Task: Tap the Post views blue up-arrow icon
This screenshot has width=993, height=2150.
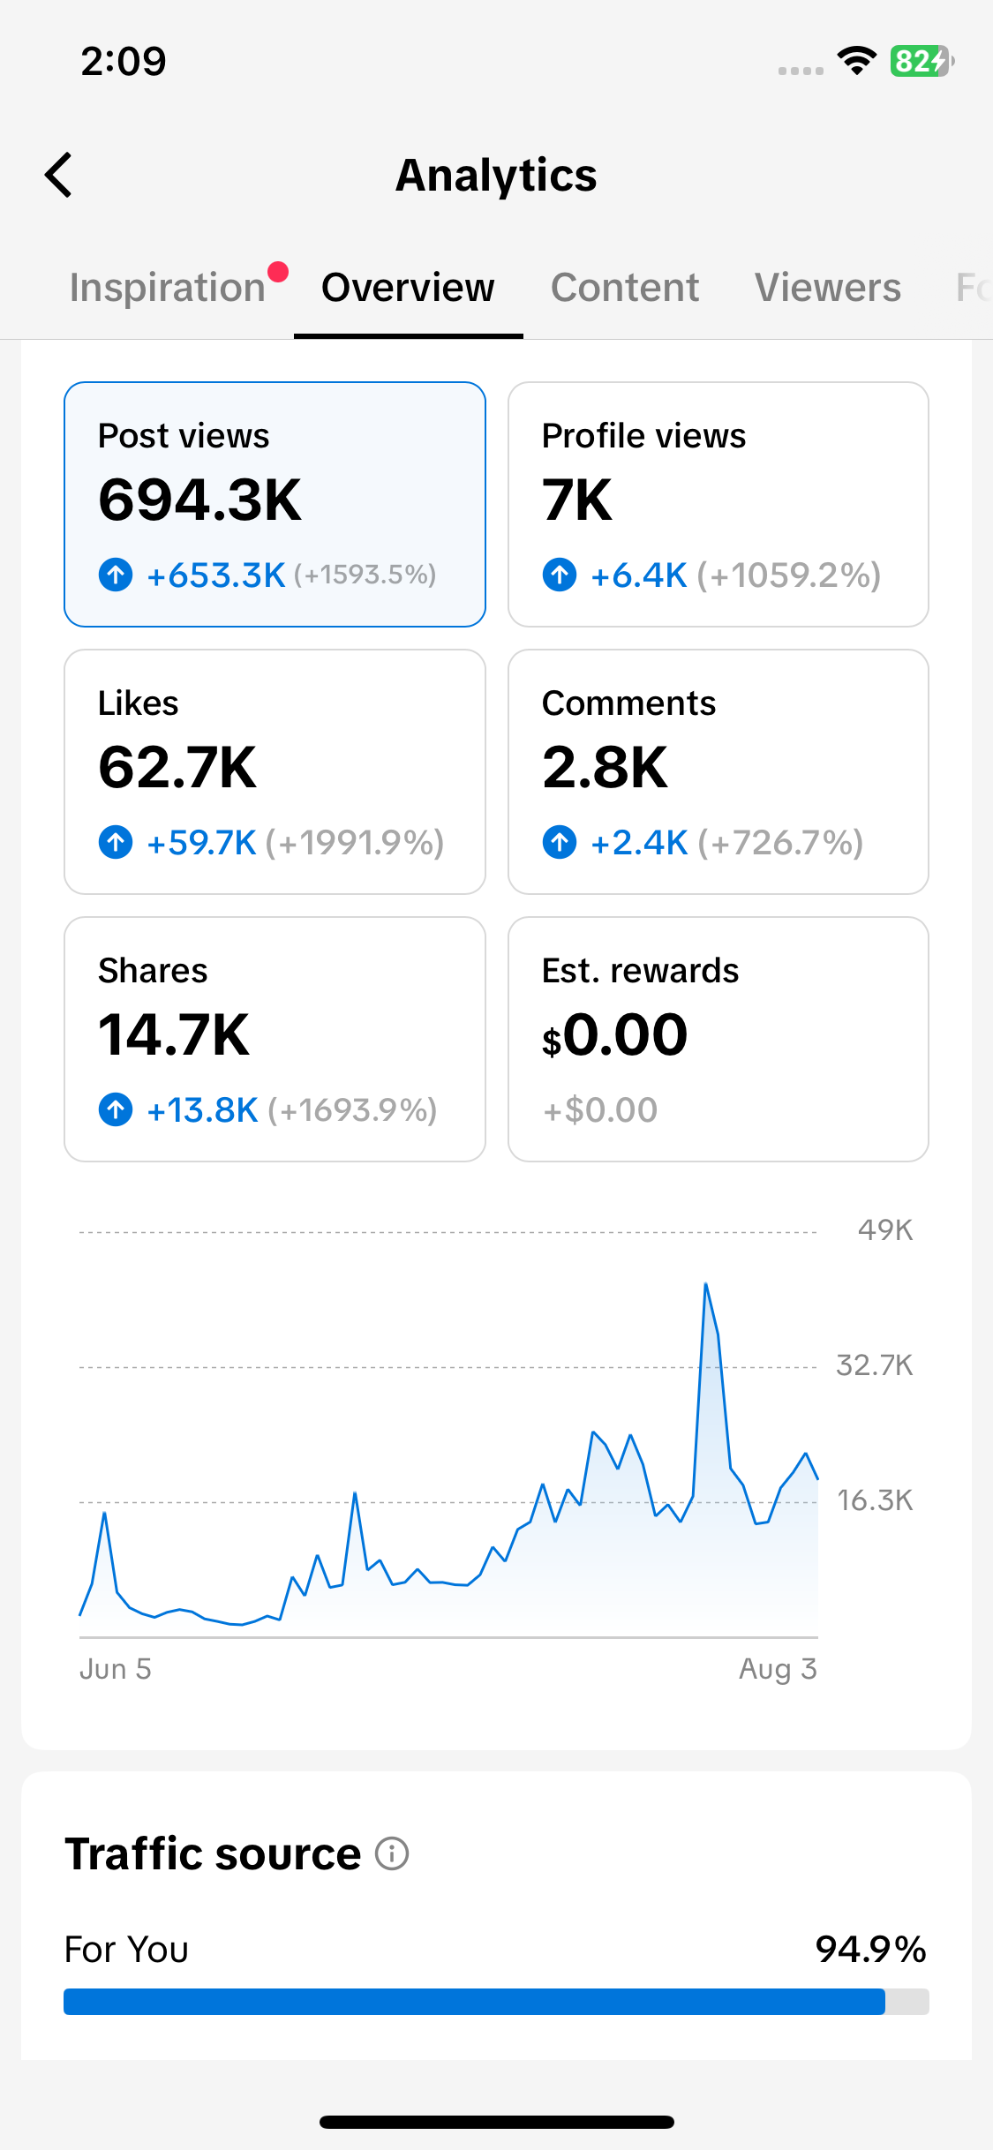Action: [x=116, y=575]
